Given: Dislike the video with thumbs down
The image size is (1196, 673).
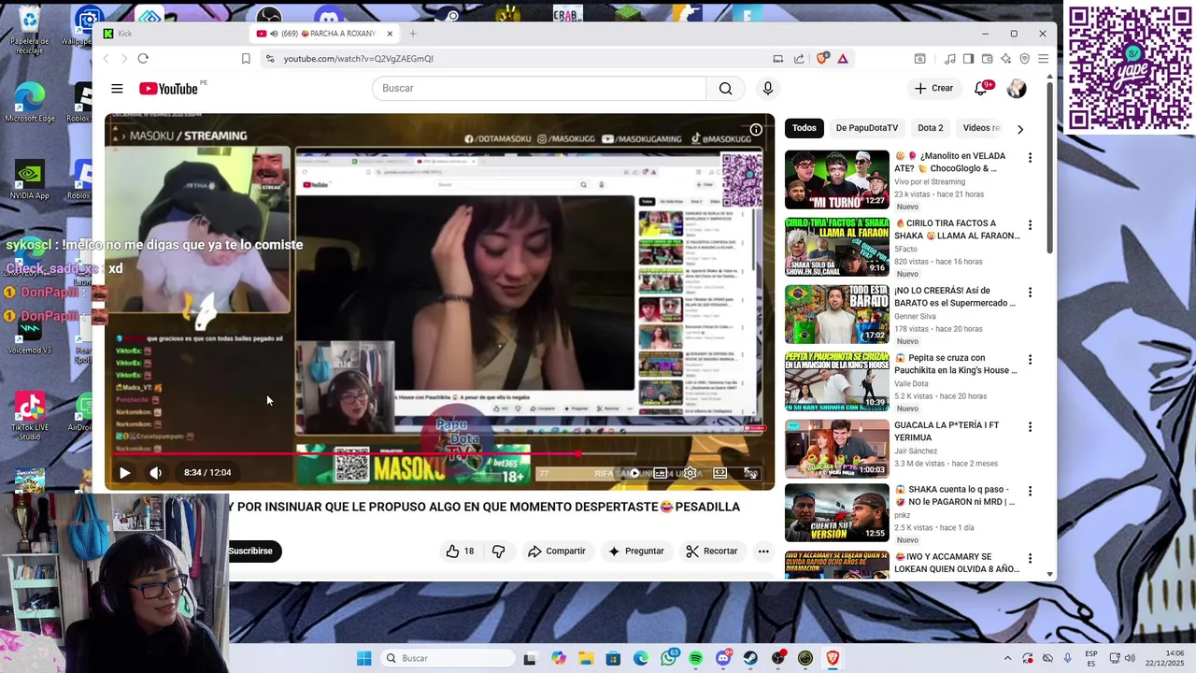Looking at the screenshot, I should (498, 551).
